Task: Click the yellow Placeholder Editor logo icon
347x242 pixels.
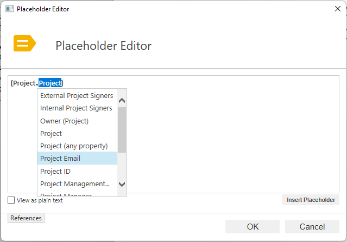Action: (24, 44)
